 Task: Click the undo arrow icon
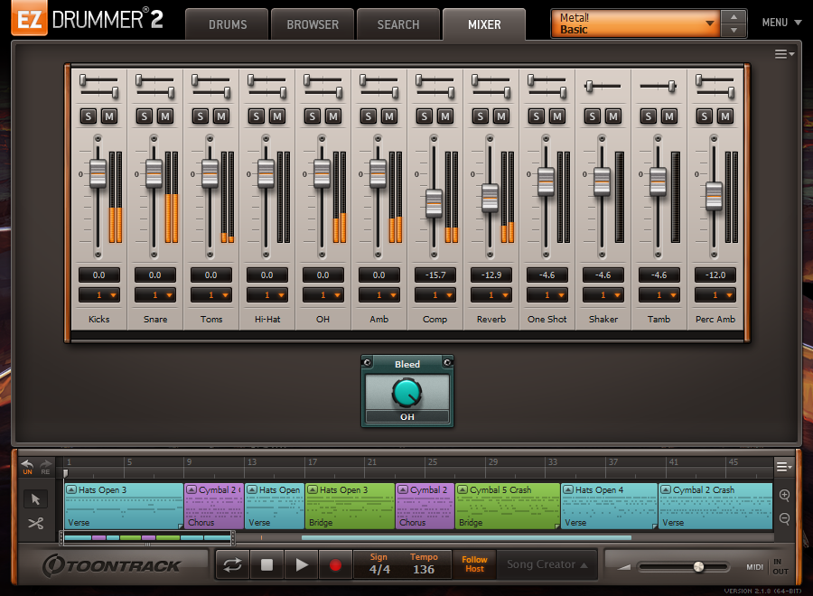click(x=27, y=466)
